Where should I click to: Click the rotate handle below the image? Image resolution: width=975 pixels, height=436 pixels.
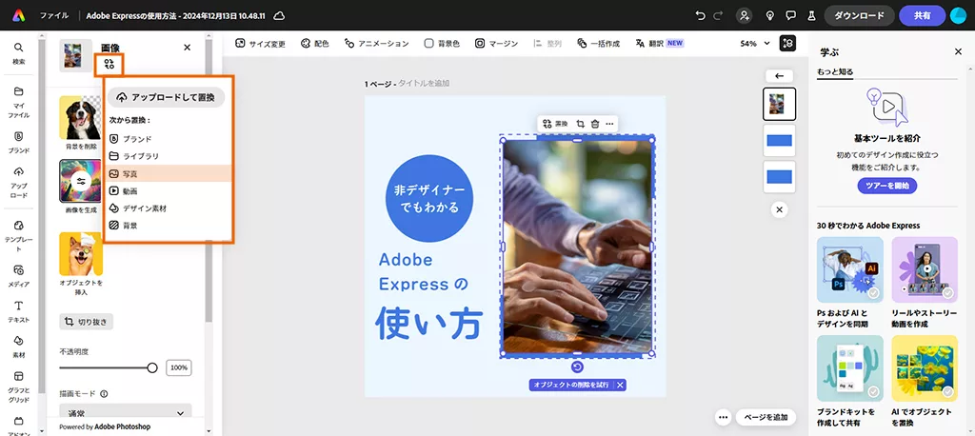577,367
